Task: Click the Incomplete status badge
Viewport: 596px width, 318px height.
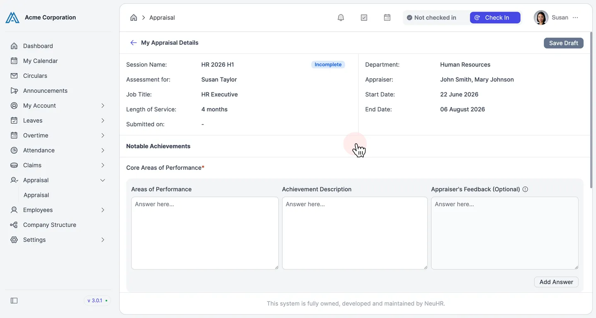Action: pyautogui.click(x=328, y=65)
